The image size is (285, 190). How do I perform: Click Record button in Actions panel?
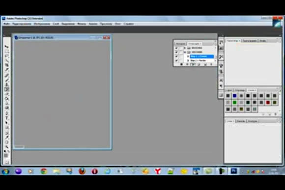[x=187, y=64]
